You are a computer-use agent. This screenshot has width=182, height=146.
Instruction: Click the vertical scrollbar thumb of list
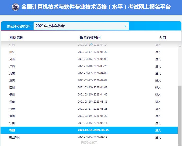pyautogui.click(x=180, y=114)
